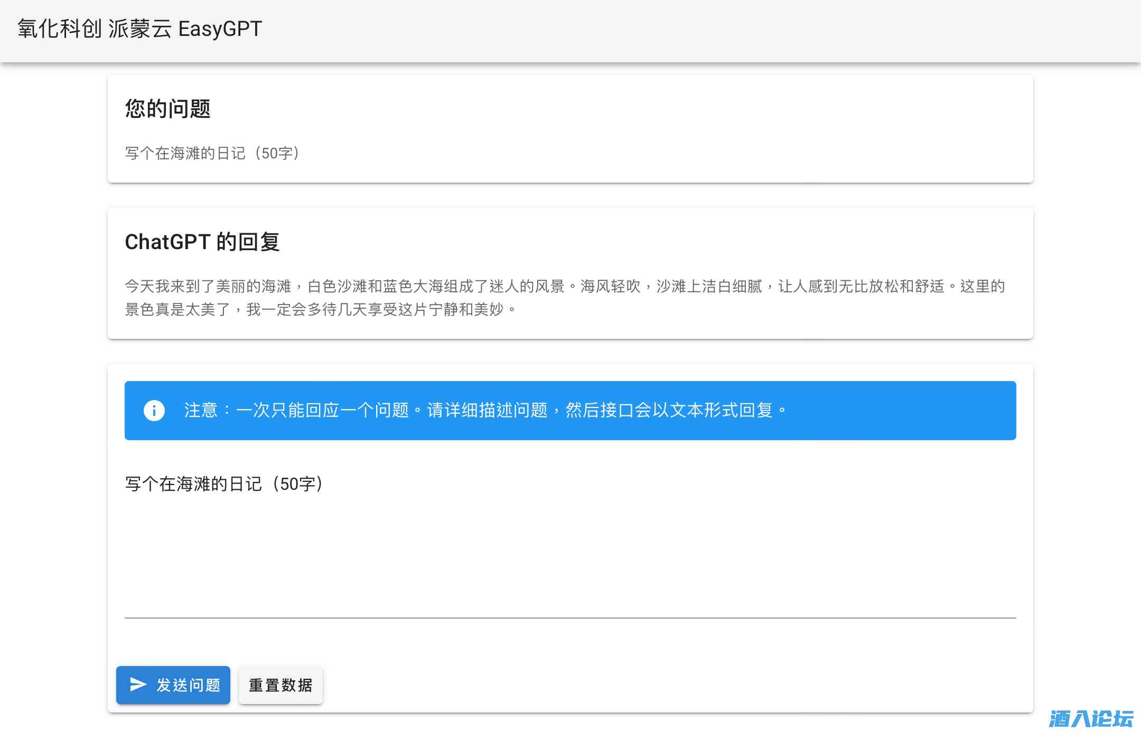Focus the question textarea containing 写个在海滩的日记
This screenshot has width=1141, height=741.
pyautogui.click(x=224, y=483)
